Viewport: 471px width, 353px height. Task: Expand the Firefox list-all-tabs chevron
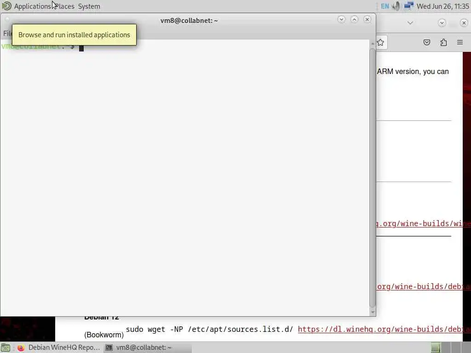click(410, 23)
